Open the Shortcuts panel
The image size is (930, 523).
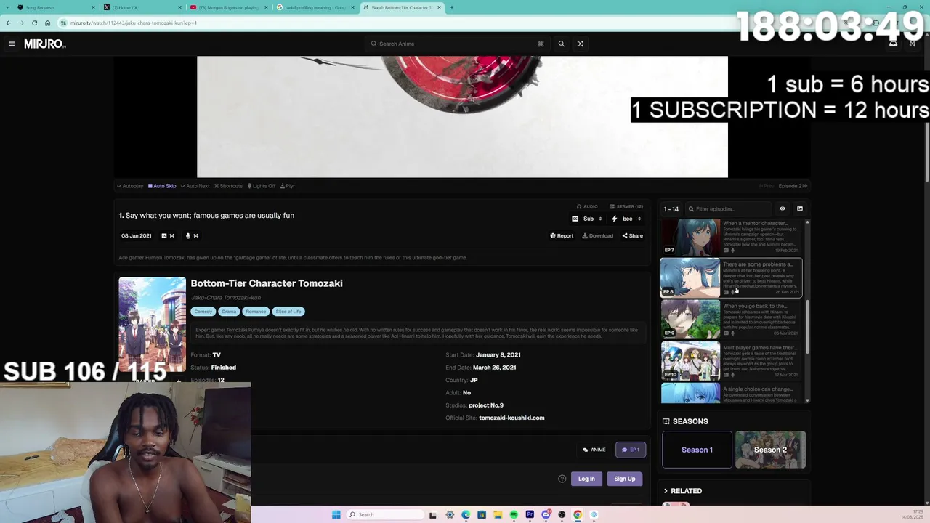pyautogui.click(x=228, y=186)
